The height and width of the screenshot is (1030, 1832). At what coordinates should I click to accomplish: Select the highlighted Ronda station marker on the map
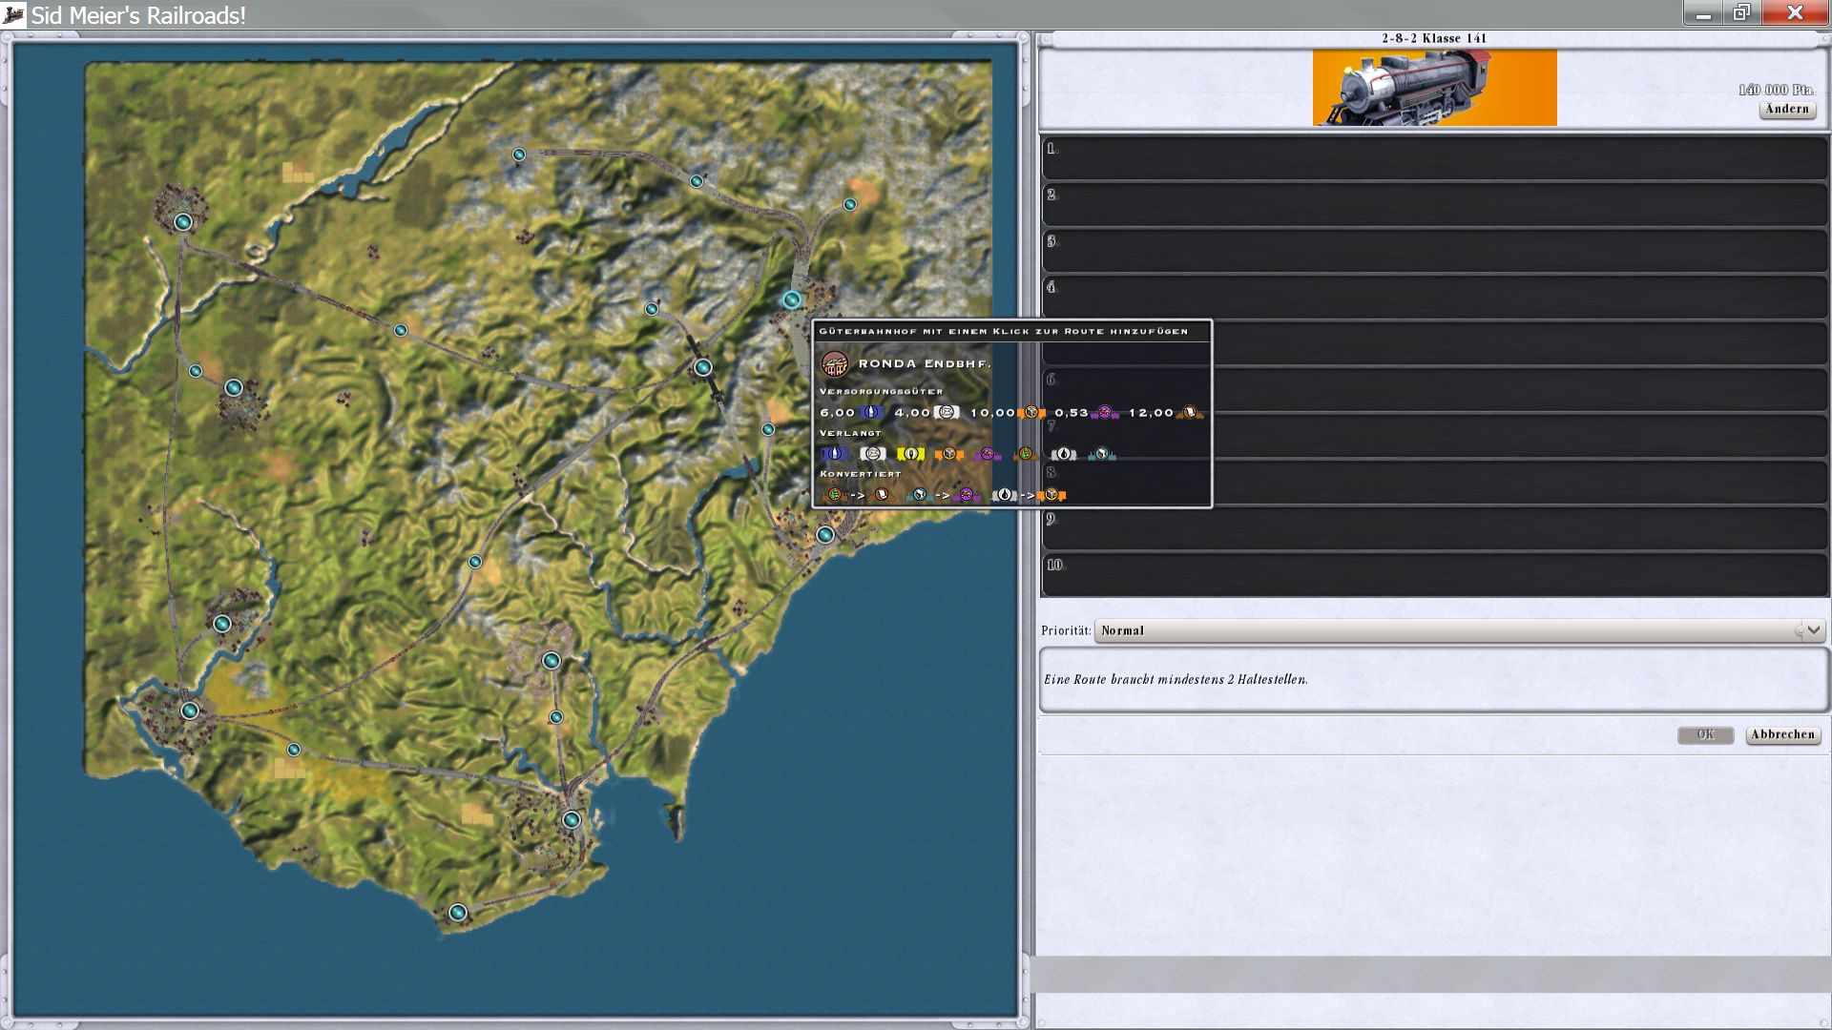[792, 300]
